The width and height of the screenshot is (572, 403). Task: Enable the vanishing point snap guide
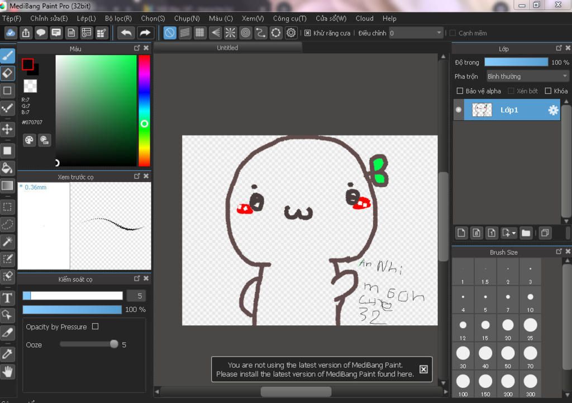tap(215, 33)
